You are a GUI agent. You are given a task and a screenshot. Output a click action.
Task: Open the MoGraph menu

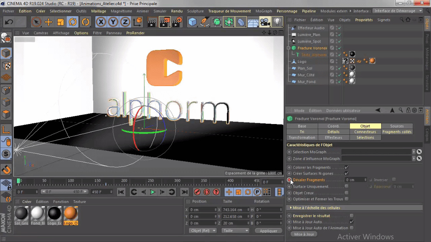point(264,11)
